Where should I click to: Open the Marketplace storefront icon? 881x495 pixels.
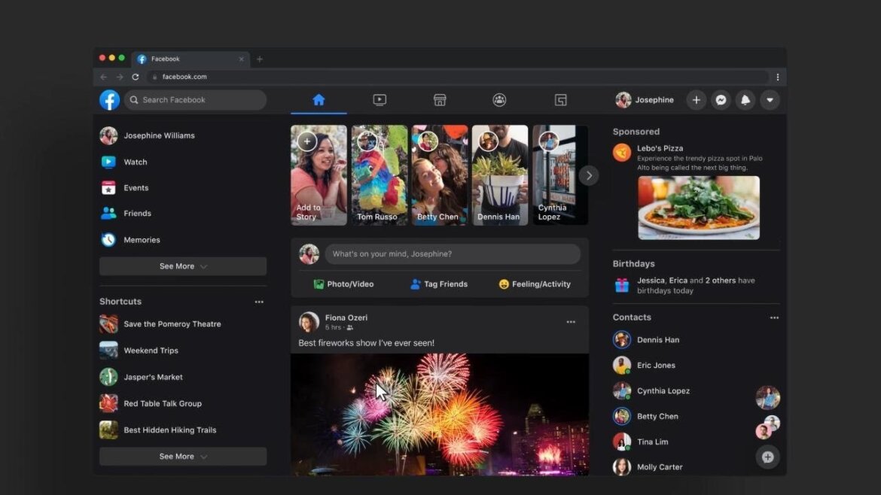[x=440, y=100]
